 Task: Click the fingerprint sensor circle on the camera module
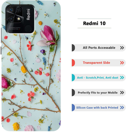pos(28,29)
